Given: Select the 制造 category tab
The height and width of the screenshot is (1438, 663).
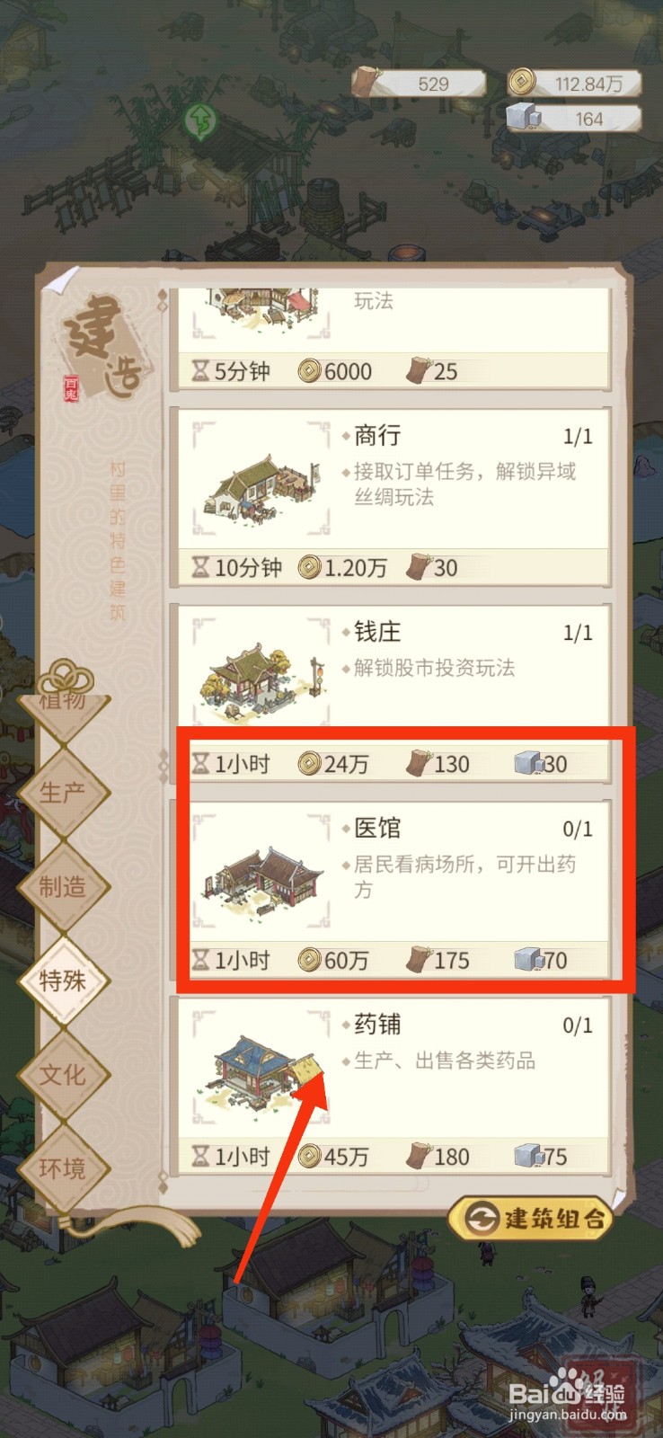Looking at the screenshot, I should pyautogui.click(x=63, y=887).
